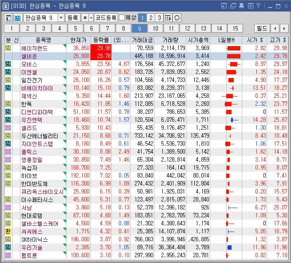Image resolution: width=291 pixels, height=263 pixels.
Task: Click the screen layout icon left of duplicate
Action: click(224, 6)
